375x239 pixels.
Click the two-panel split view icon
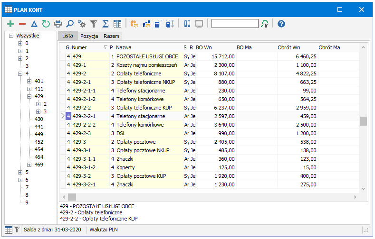pyautogui.click(x=187, y=24)
